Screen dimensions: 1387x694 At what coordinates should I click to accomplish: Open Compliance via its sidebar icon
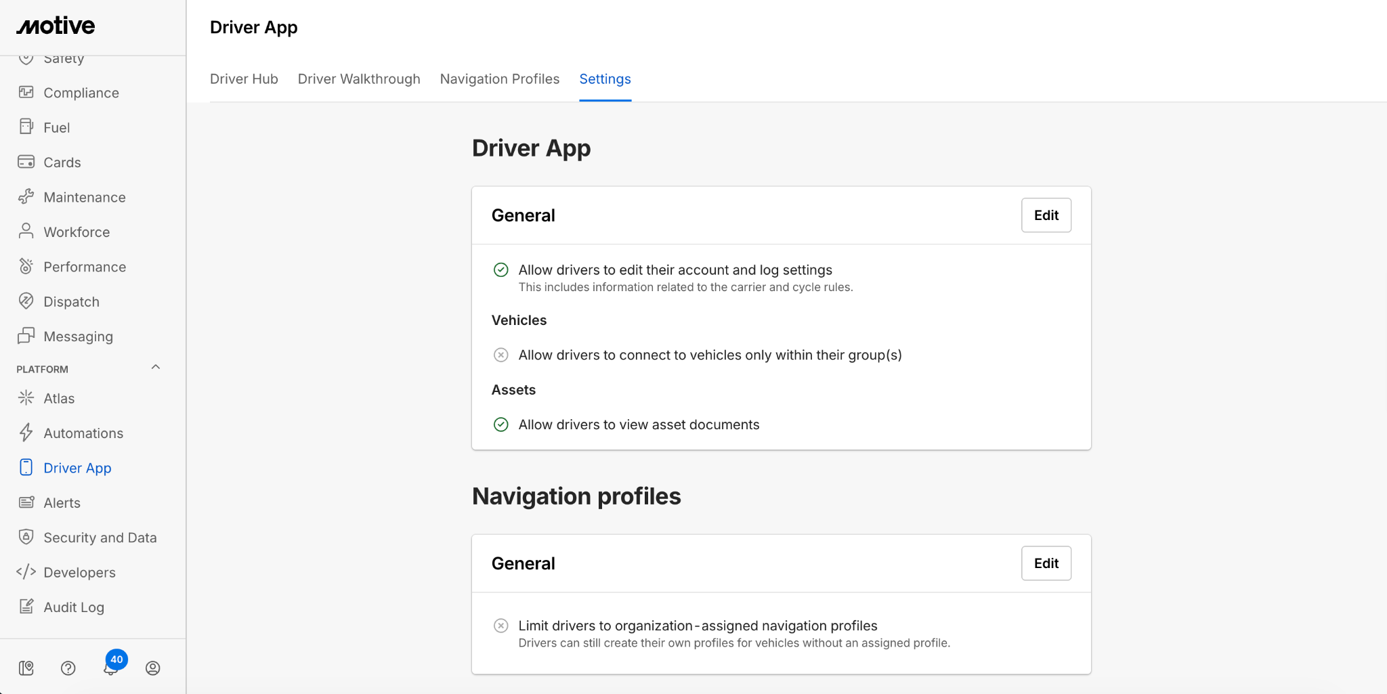click(x=26, y=92)
